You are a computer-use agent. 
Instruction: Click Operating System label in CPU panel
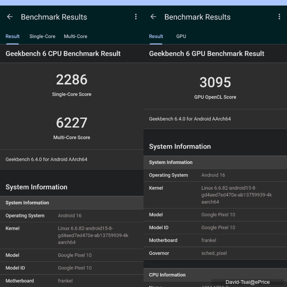tap(25, 216)
